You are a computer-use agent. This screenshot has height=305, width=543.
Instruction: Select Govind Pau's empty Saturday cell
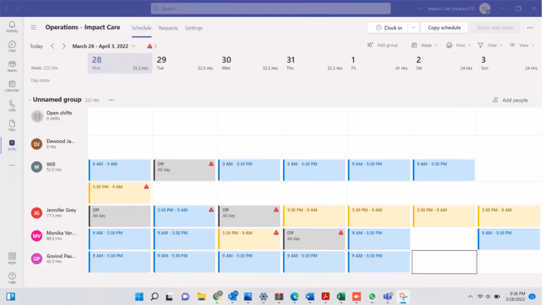tap(444, 262)
